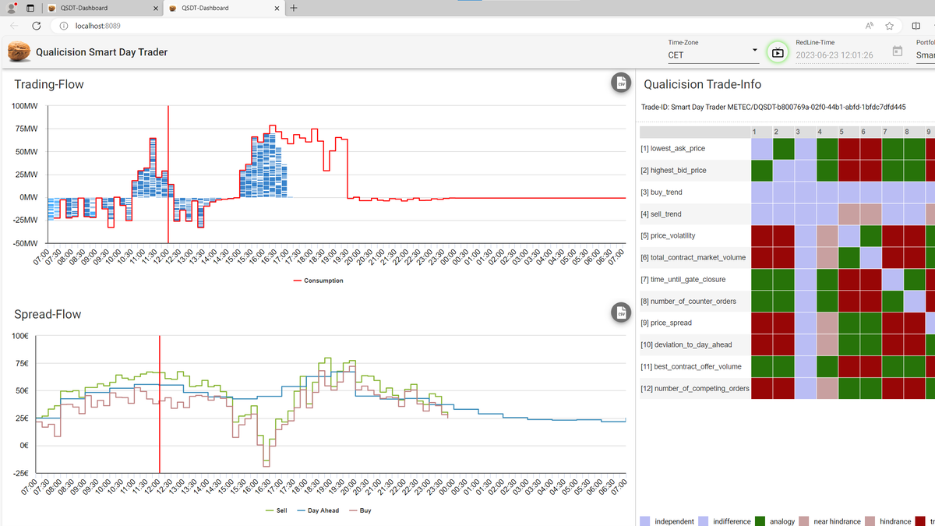Screen dimensions: 935x526
Task: Add page to favorites star icon
Action: tap(890, 26)
